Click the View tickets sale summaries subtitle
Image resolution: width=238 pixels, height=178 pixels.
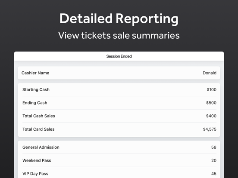point(119,35)
